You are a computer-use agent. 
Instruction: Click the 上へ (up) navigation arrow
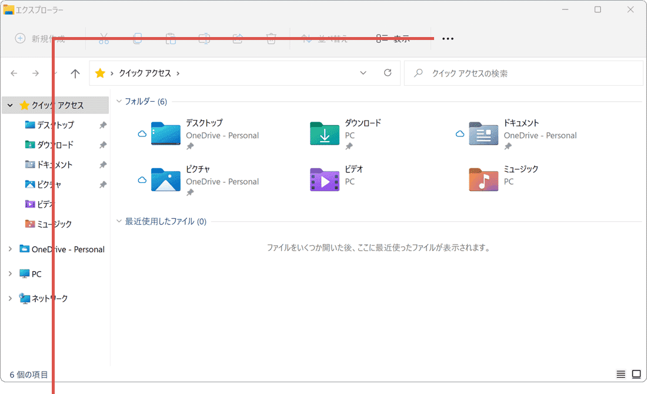coord(75,73)
